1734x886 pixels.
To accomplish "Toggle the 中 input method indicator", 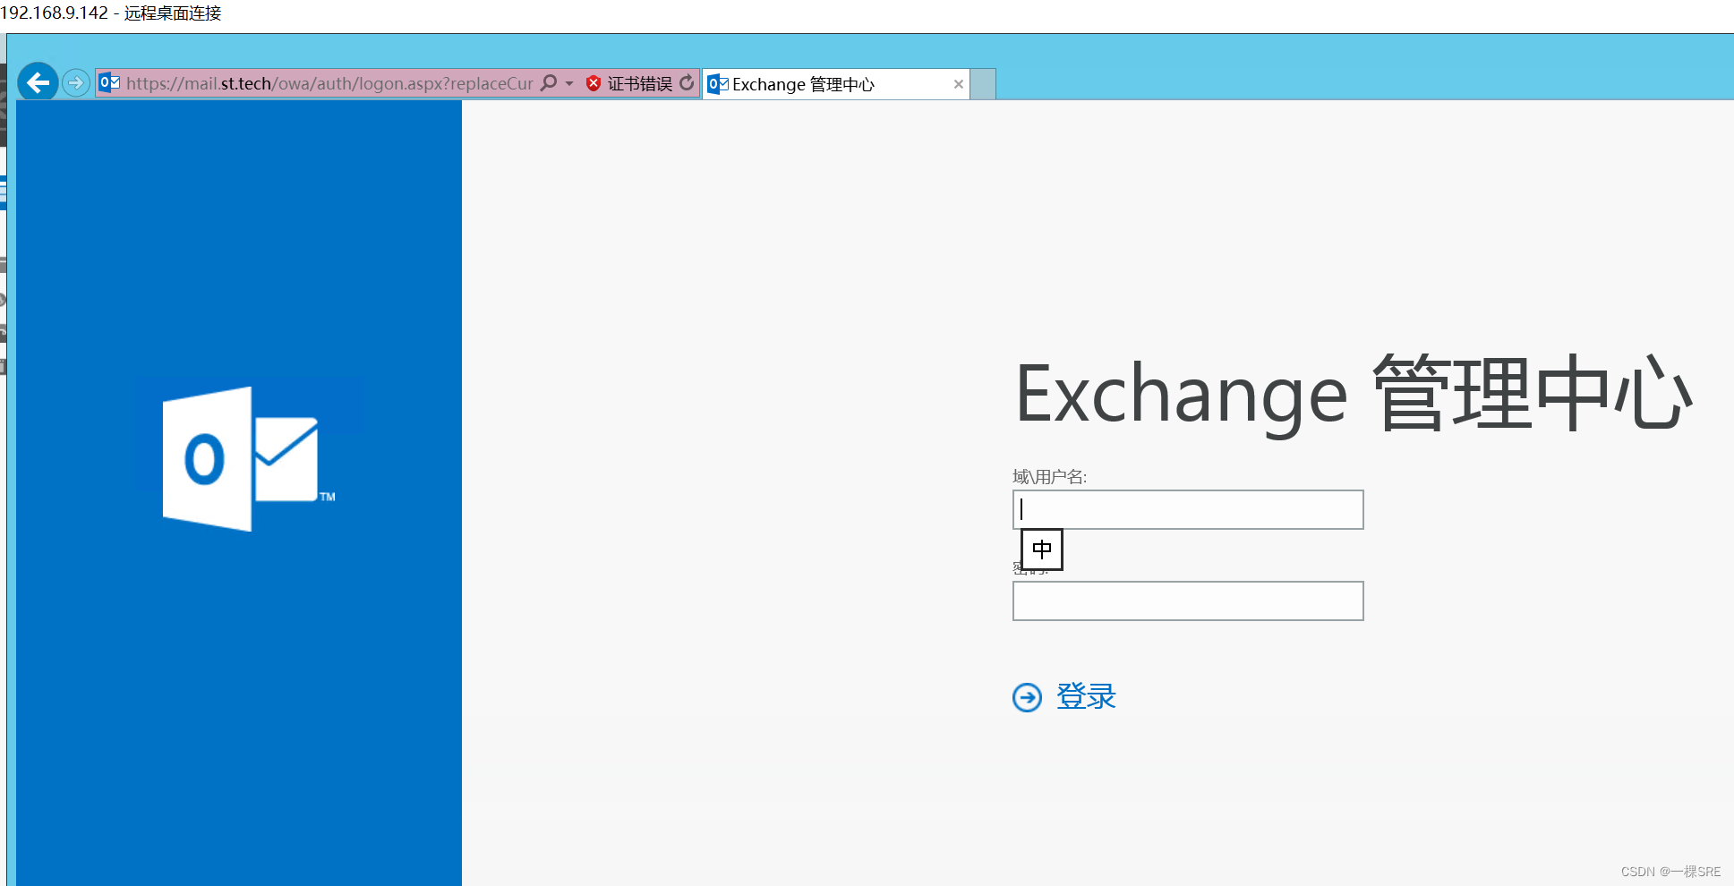I will coord(1040,549).
